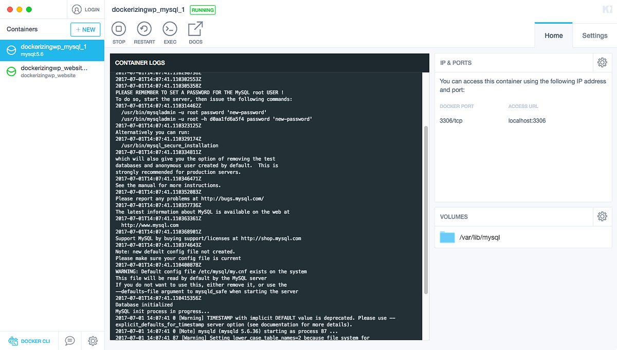The height and width of the screenshot is (350, 617).
Task: Open the DOCS for this container
Action: [195, 32]
